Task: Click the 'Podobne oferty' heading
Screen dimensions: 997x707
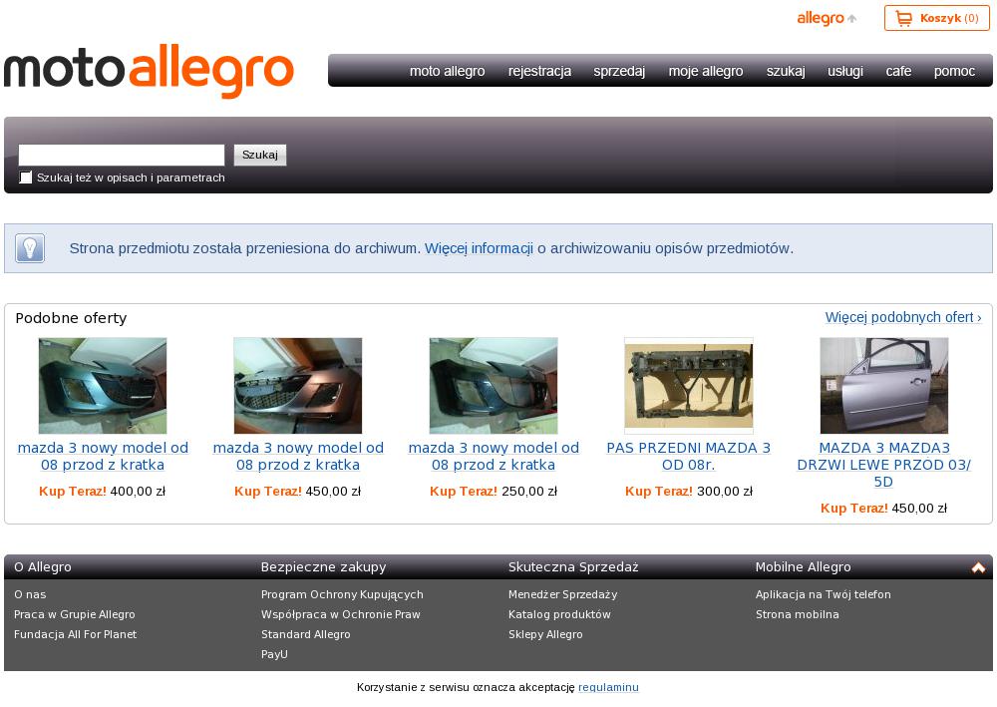Action: coord(71,318)
